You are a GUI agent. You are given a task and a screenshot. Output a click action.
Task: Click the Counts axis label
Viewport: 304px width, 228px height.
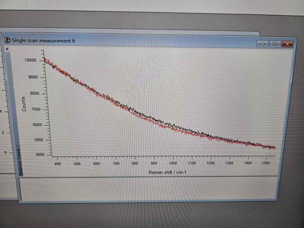pyautogui.click(x=24, y=104)
